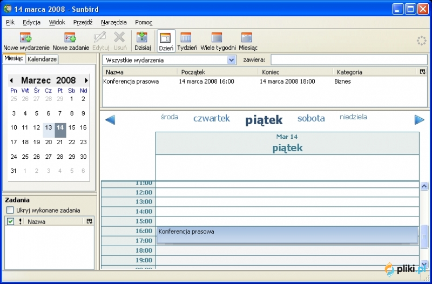
Task: Sort events by Koniec column
Action: tap(295, 72)
